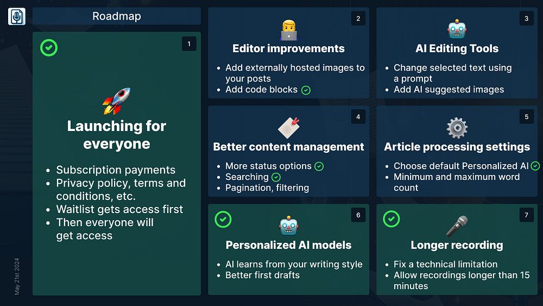Screen dimensions: 543x306
Task: Click the microphone app logo icon
Action: [x=17, y=16]
